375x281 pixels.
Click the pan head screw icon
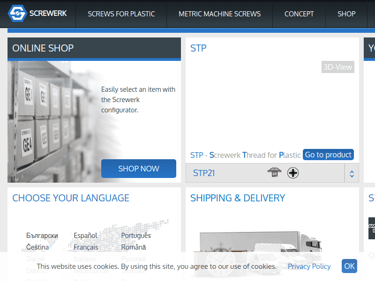(275, 173)
